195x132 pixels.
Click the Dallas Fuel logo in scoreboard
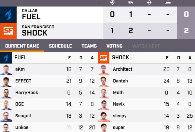click(8, 15)
